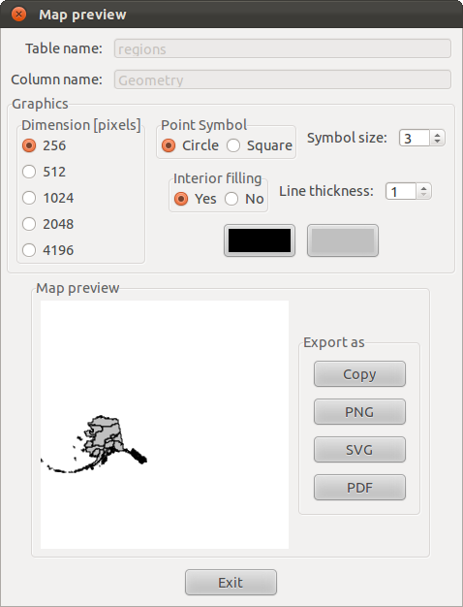Viewport: 463px width, 607px height.
Task: Increase line thickness with up arrow
Action: tap(423, 188)
